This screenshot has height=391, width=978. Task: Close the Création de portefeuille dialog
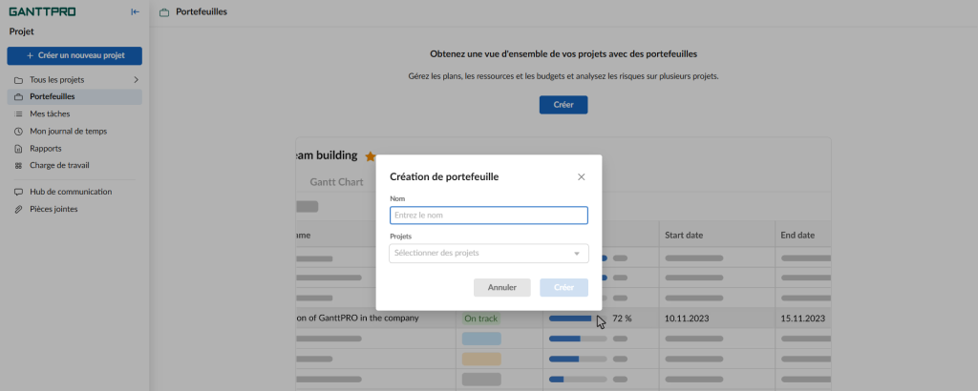click(x=582, y=176)
